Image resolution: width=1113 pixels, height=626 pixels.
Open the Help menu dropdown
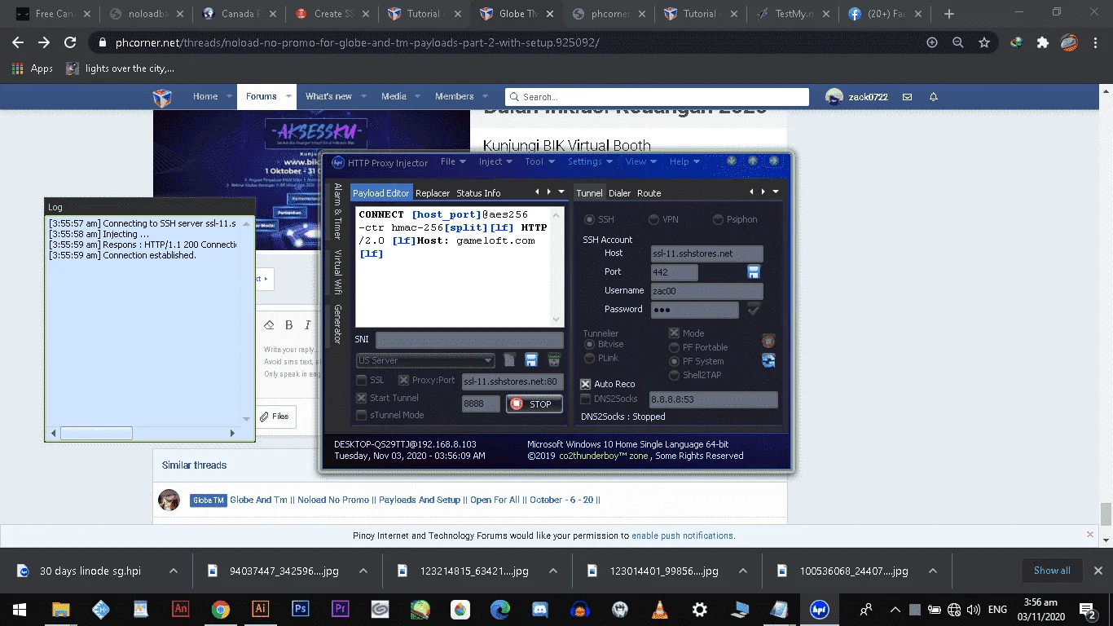(x=684, y=161)
